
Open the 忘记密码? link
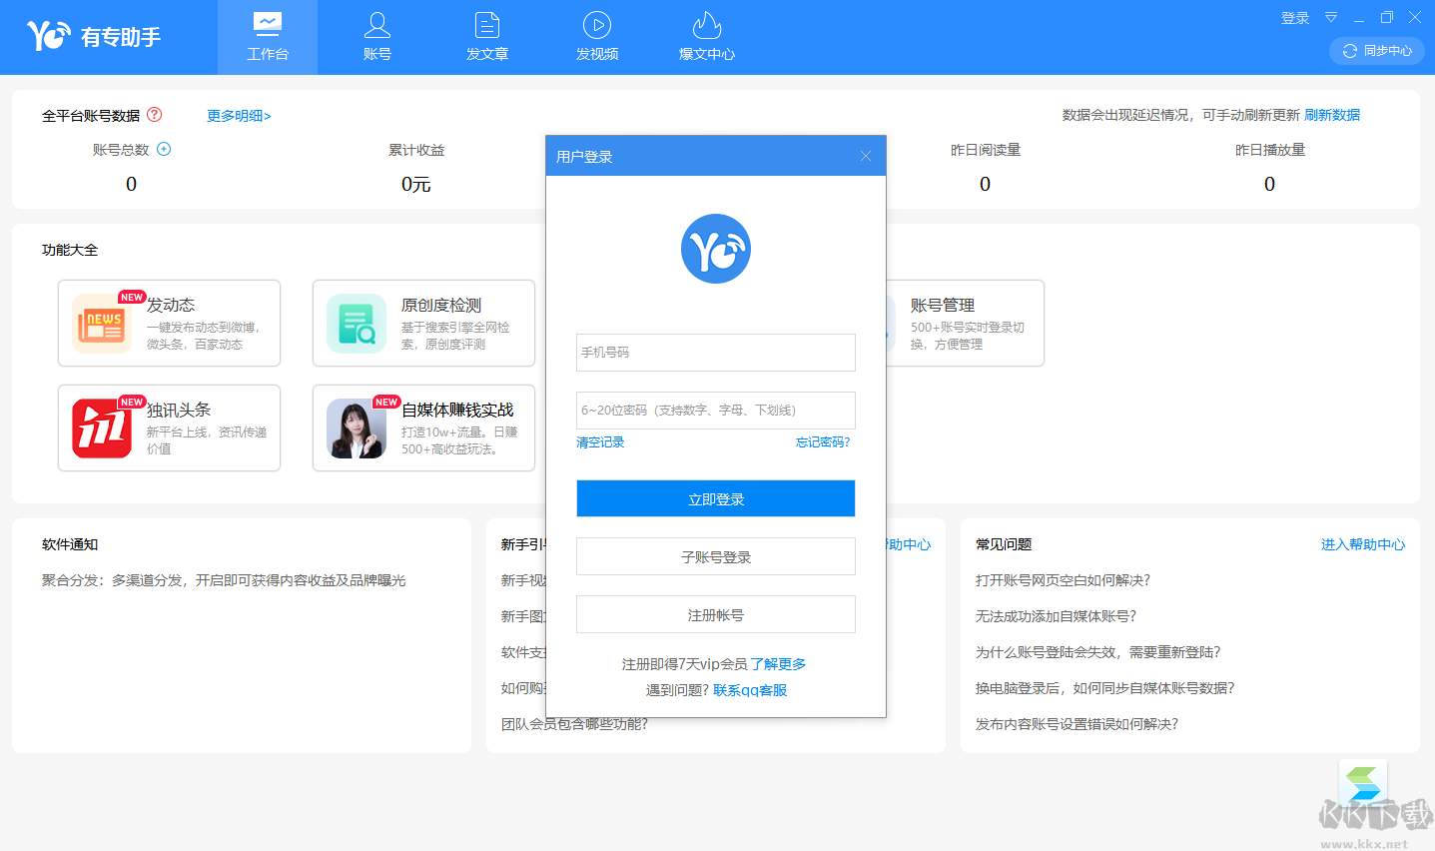tap(822, 442)
